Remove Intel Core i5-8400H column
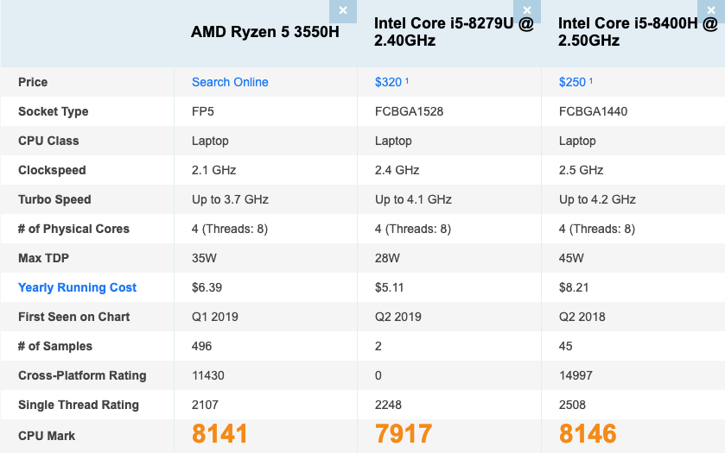This screenshot has width=725, height=453. [x=711, y=10]
